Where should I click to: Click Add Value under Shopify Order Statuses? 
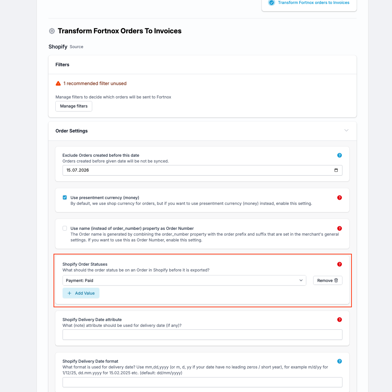(81, 293)
